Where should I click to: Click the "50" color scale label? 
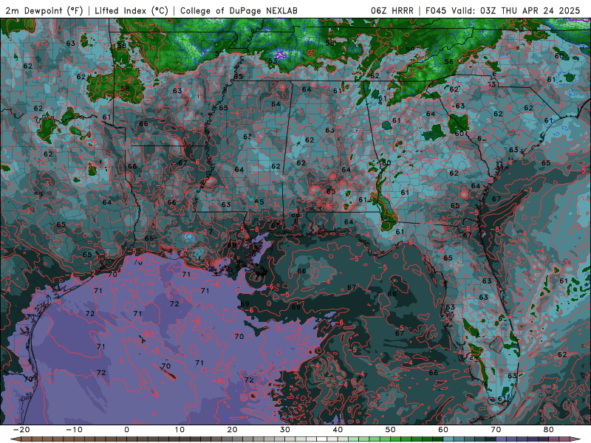click(391, 430)
